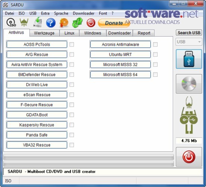
Task: Click the orange burning disc icon
Action: click(x=64, y=23)
